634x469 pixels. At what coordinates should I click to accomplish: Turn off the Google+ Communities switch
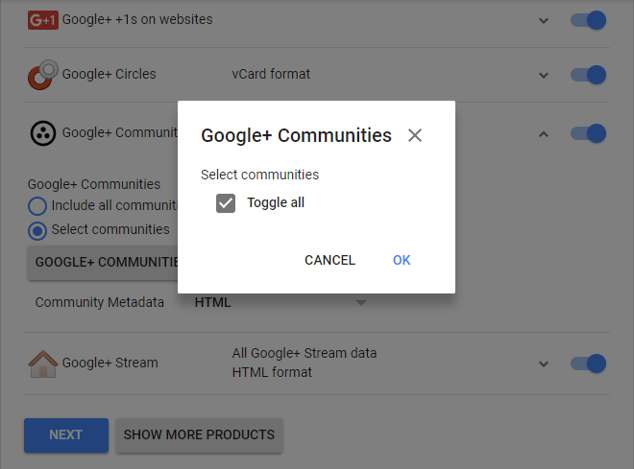click(588, 133)
